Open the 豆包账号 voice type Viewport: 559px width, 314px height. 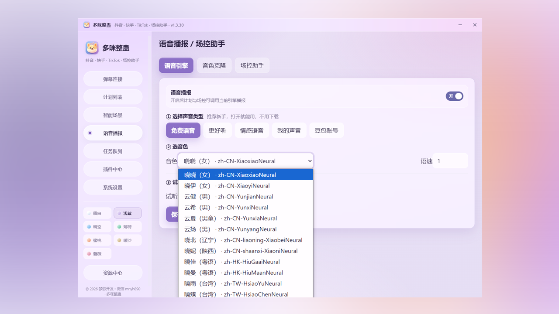[x=327, y=130]
